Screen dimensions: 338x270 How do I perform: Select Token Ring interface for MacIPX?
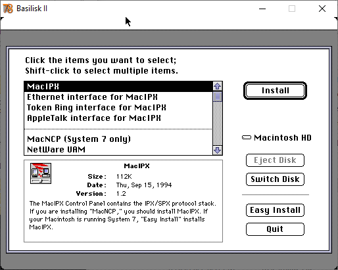(118, 108)
